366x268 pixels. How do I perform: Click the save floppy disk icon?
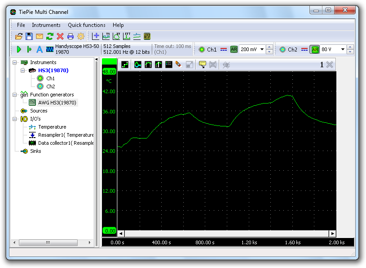click(x=29, y=36)
